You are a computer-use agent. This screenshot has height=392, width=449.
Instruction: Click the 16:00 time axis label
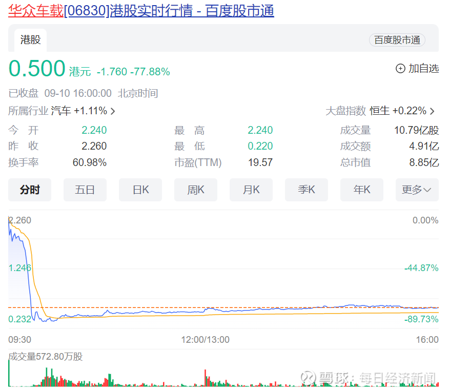427,340
